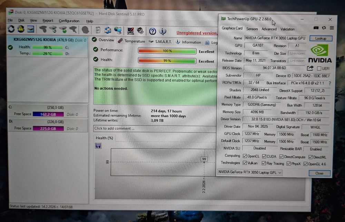Click the GPU-Z Close button
The width and height of the screenshot is (345, 222).
pos(319,173)
